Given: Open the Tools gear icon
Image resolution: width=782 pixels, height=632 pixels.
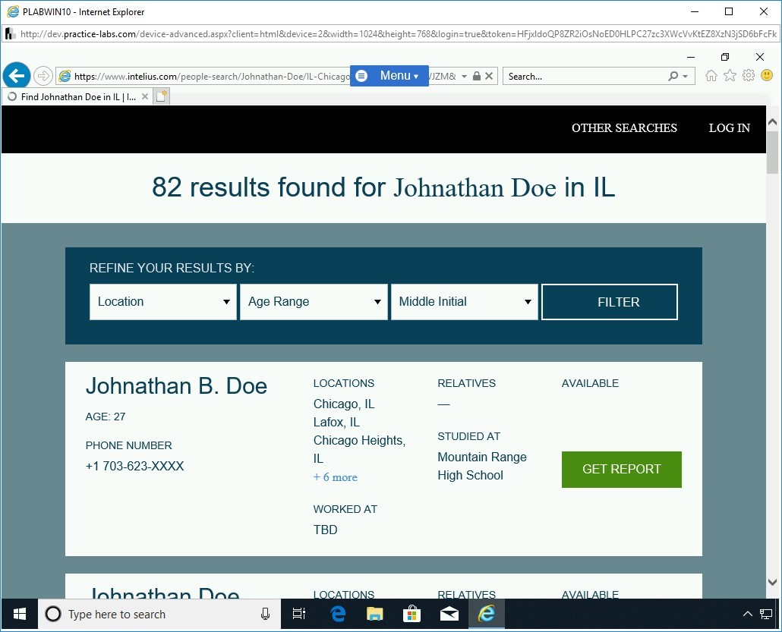Looking at the screenshot, I should pyautogui.click(x=749, y=76).
